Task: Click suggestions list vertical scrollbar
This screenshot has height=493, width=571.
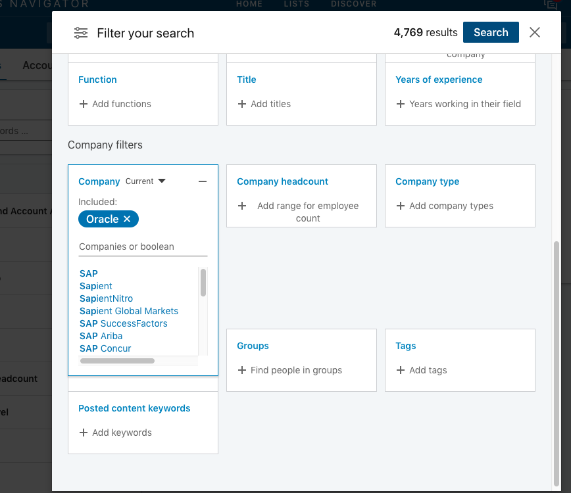Action: 203,283
